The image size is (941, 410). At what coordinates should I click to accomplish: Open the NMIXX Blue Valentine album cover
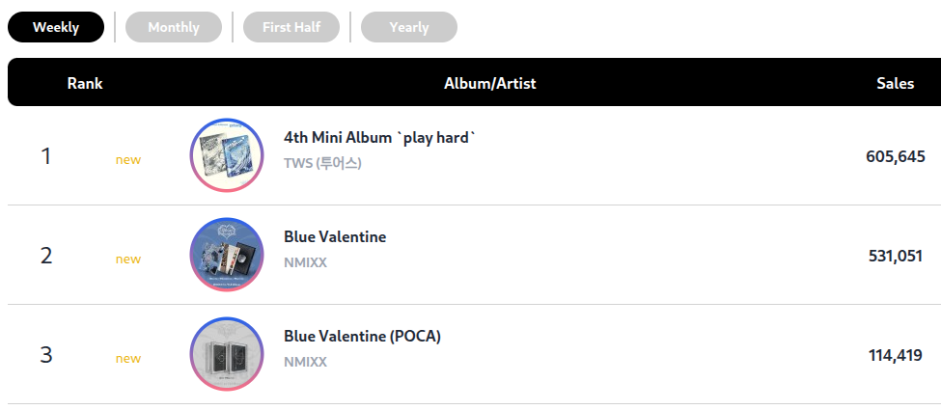[227, 255]
